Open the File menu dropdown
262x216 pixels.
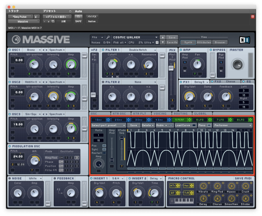97,37
